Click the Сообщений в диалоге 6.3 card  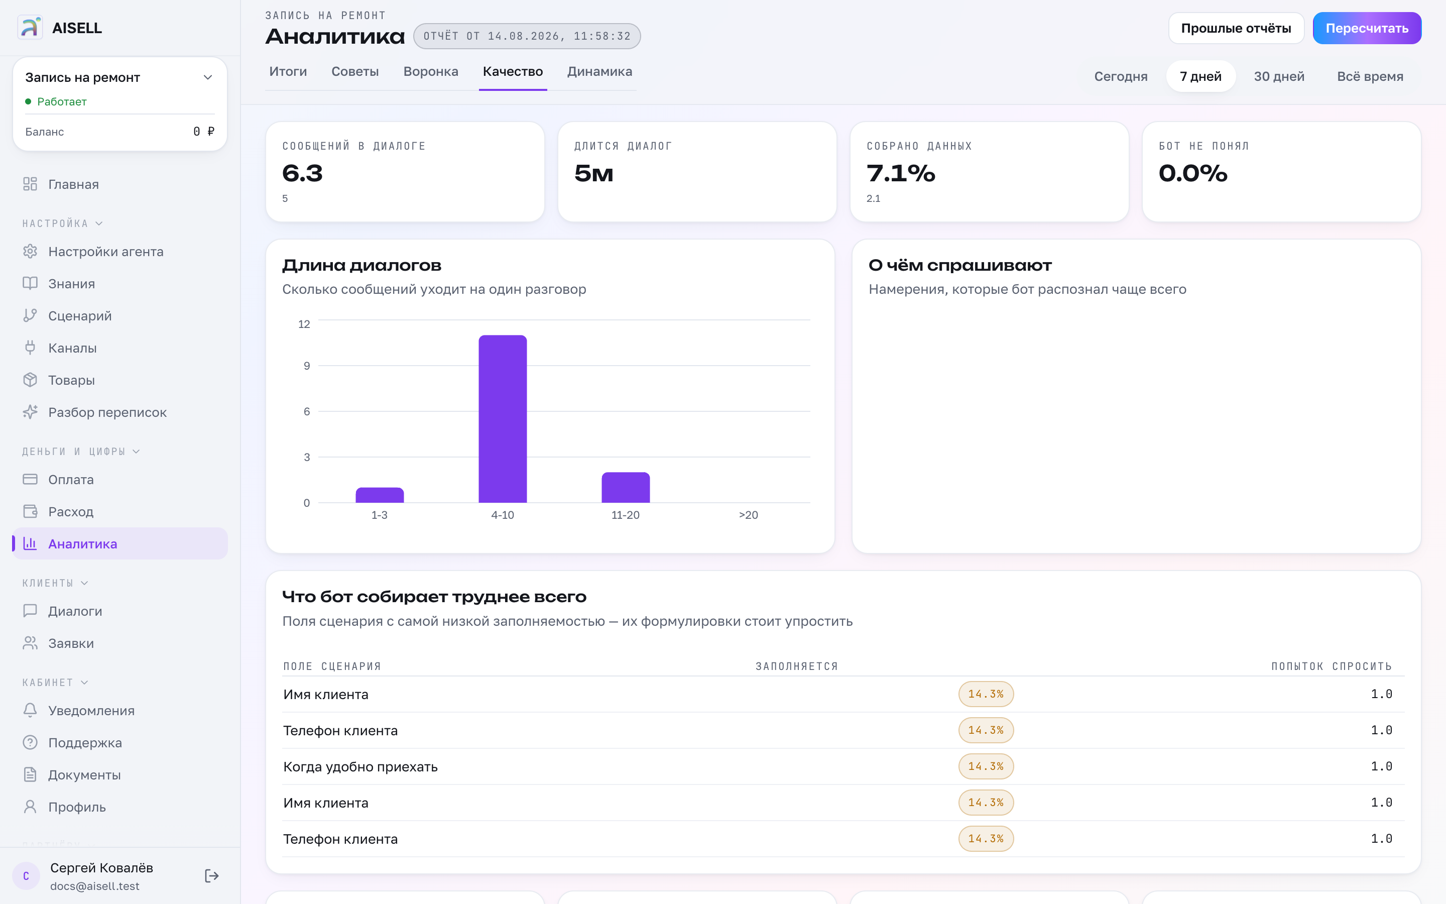(405, 172)
